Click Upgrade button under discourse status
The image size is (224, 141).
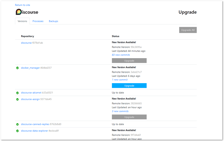[129, 61]
